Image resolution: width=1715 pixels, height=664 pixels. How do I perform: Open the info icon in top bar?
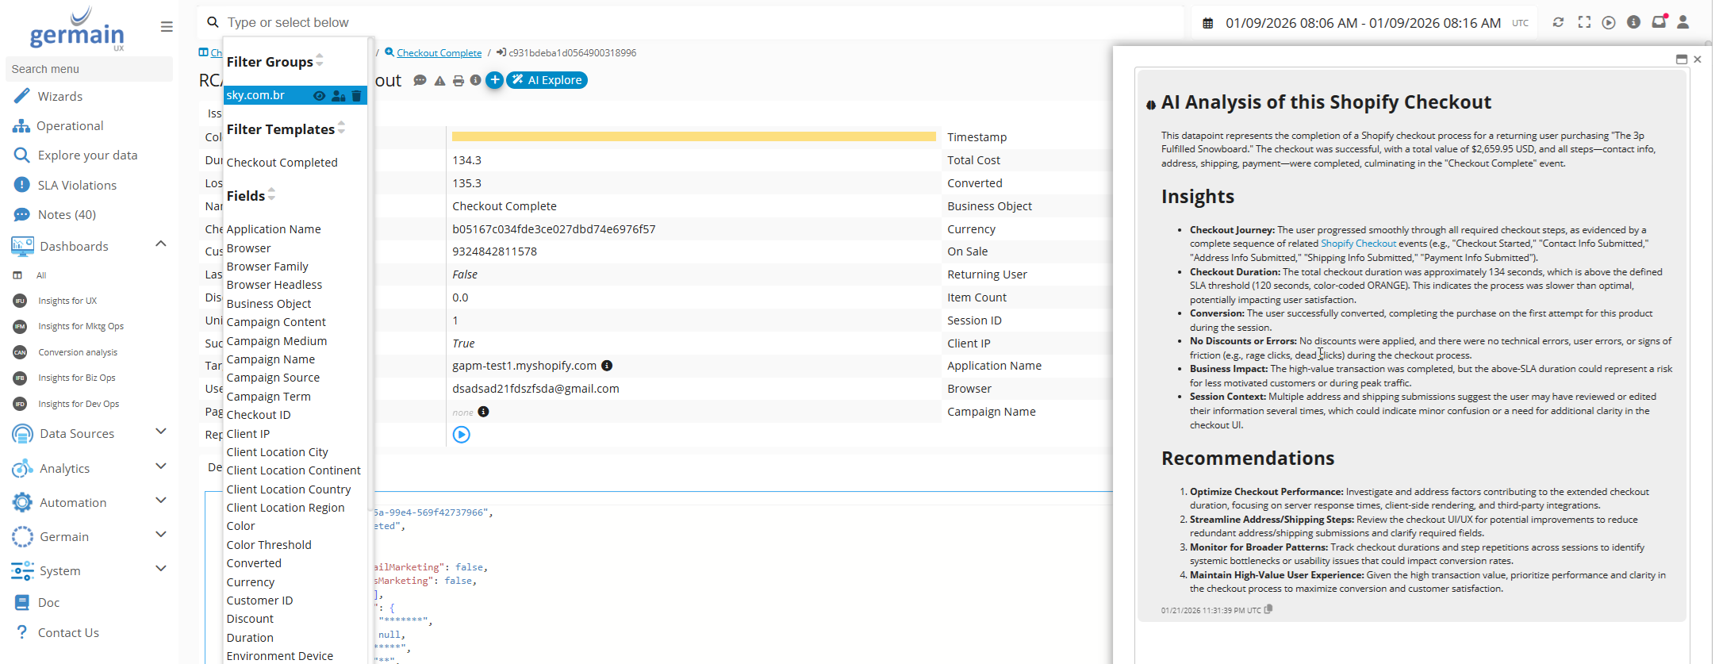1633,22
